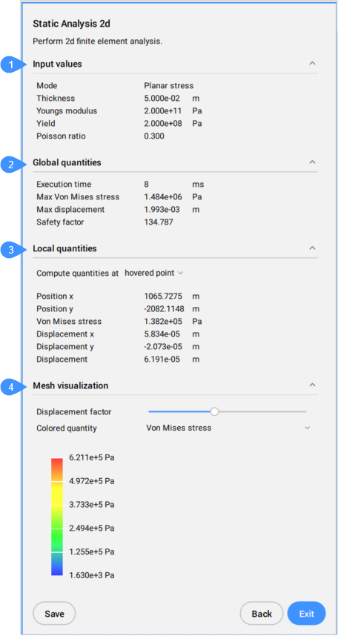Click the Displacement factor slider handle
The image size is (338, 636).
(215, 411)
